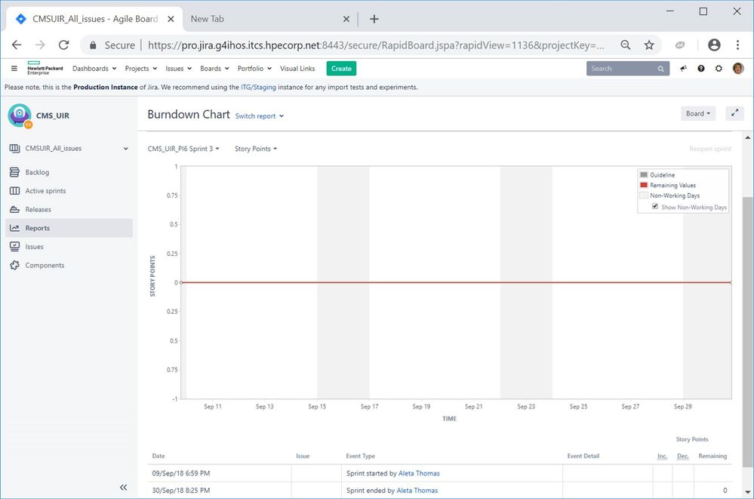754x499 pixels.
Task: Open the hamburger sidebar menu icon
Action: 14,69
